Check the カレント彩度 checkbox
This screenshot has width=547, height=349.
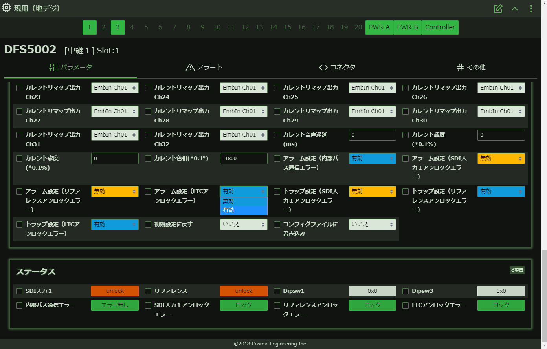[19, 159]
